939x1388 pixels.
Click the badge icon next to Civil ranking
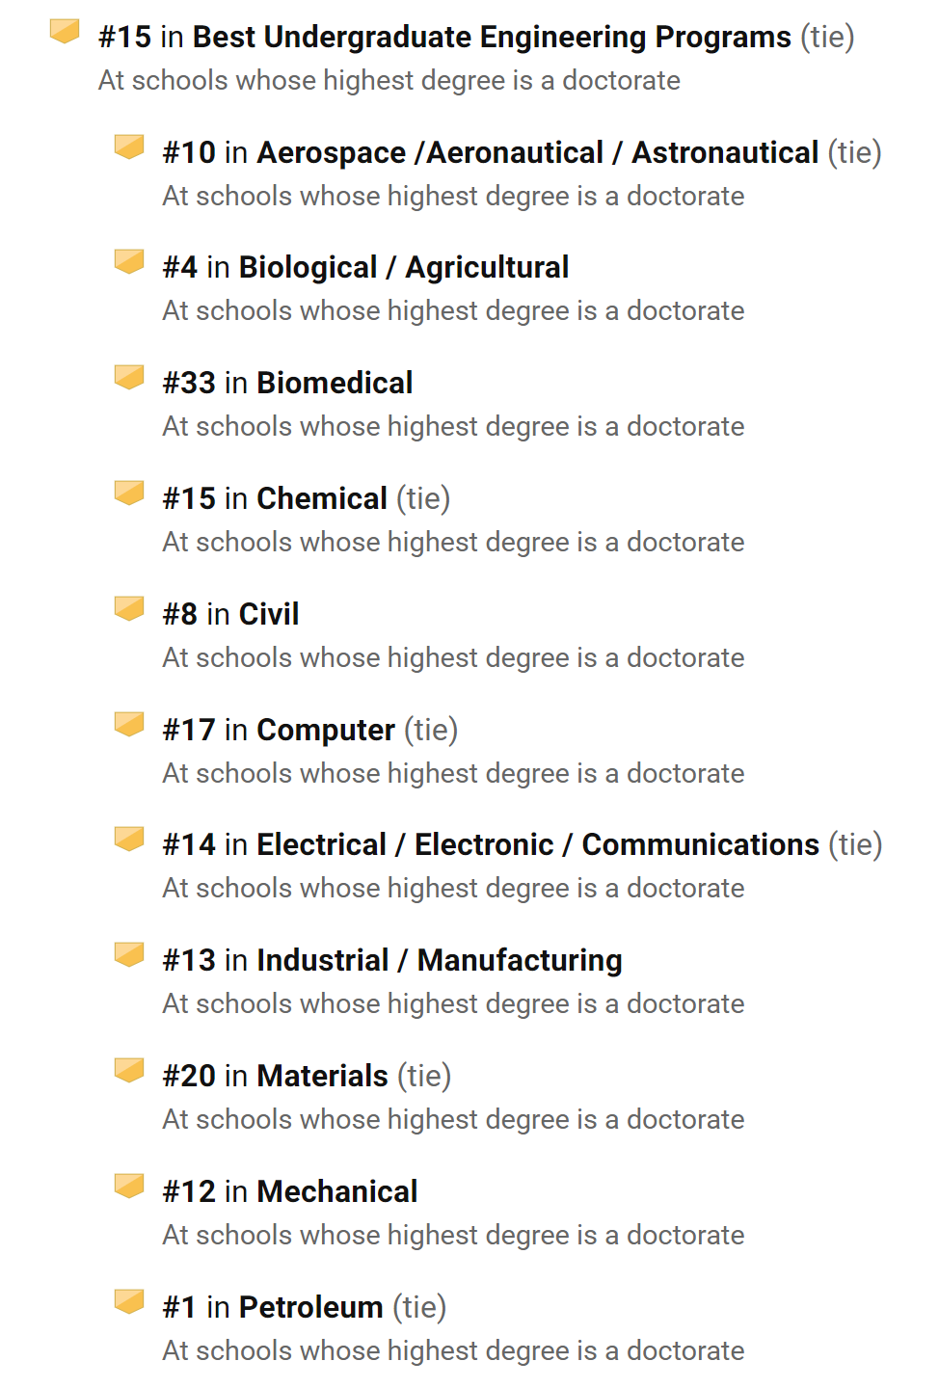[129, 609]
